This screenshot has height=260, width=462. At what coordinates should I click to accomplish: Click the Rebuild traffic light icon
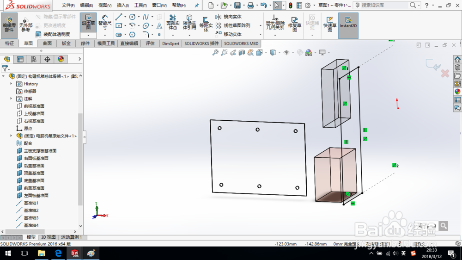click(x=290, y=5)
